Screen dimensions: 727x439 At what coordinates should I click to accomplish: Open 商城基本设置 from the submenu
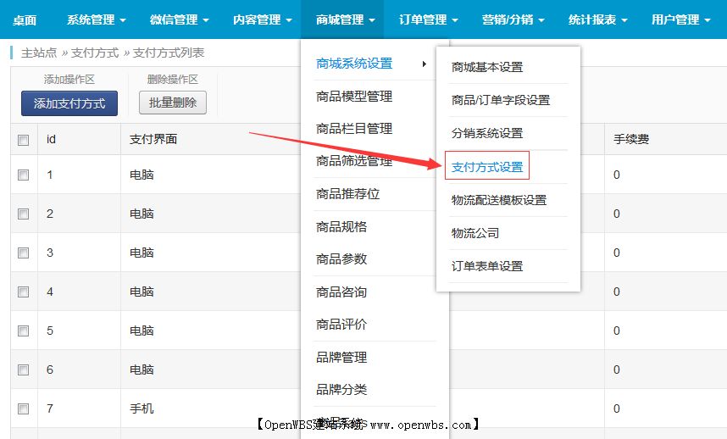[487, 67]
